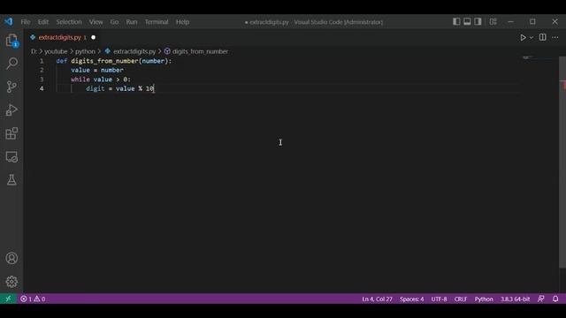Open More Actions ellipsis in editor
This screenshot has width=566, height=318.
(x=555, y=37)
